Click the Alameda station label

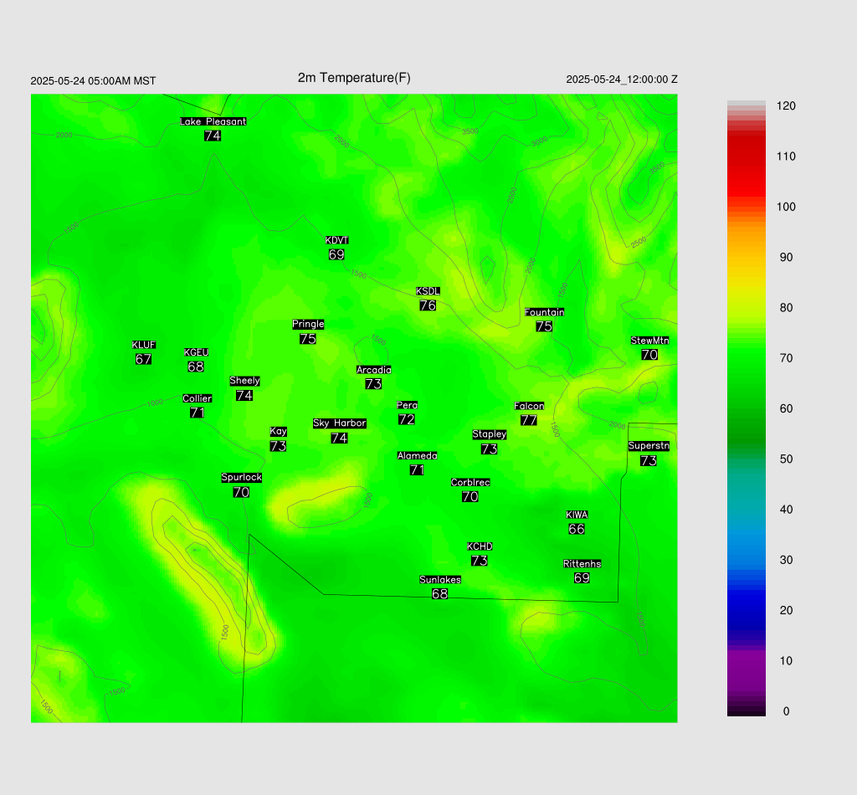pos(418,456)
